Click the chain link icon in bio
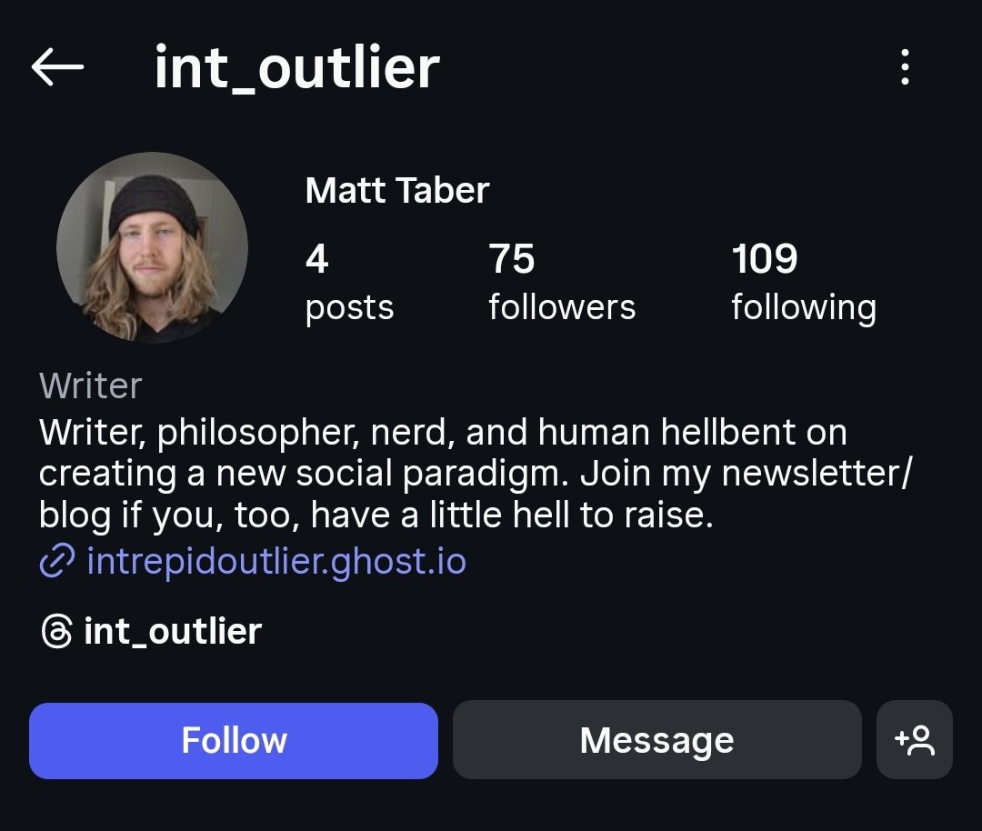The height and width of the screenshot is (831, 982). (x=56, y=562)
